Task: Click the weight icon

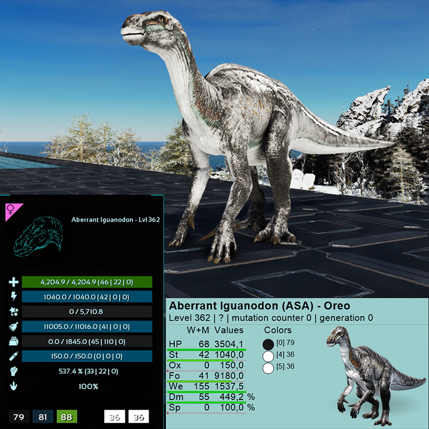Action: point(14,342)
